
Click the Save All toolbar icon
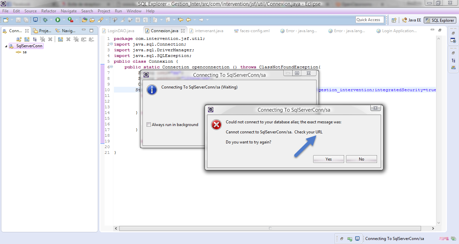point(26,20)
